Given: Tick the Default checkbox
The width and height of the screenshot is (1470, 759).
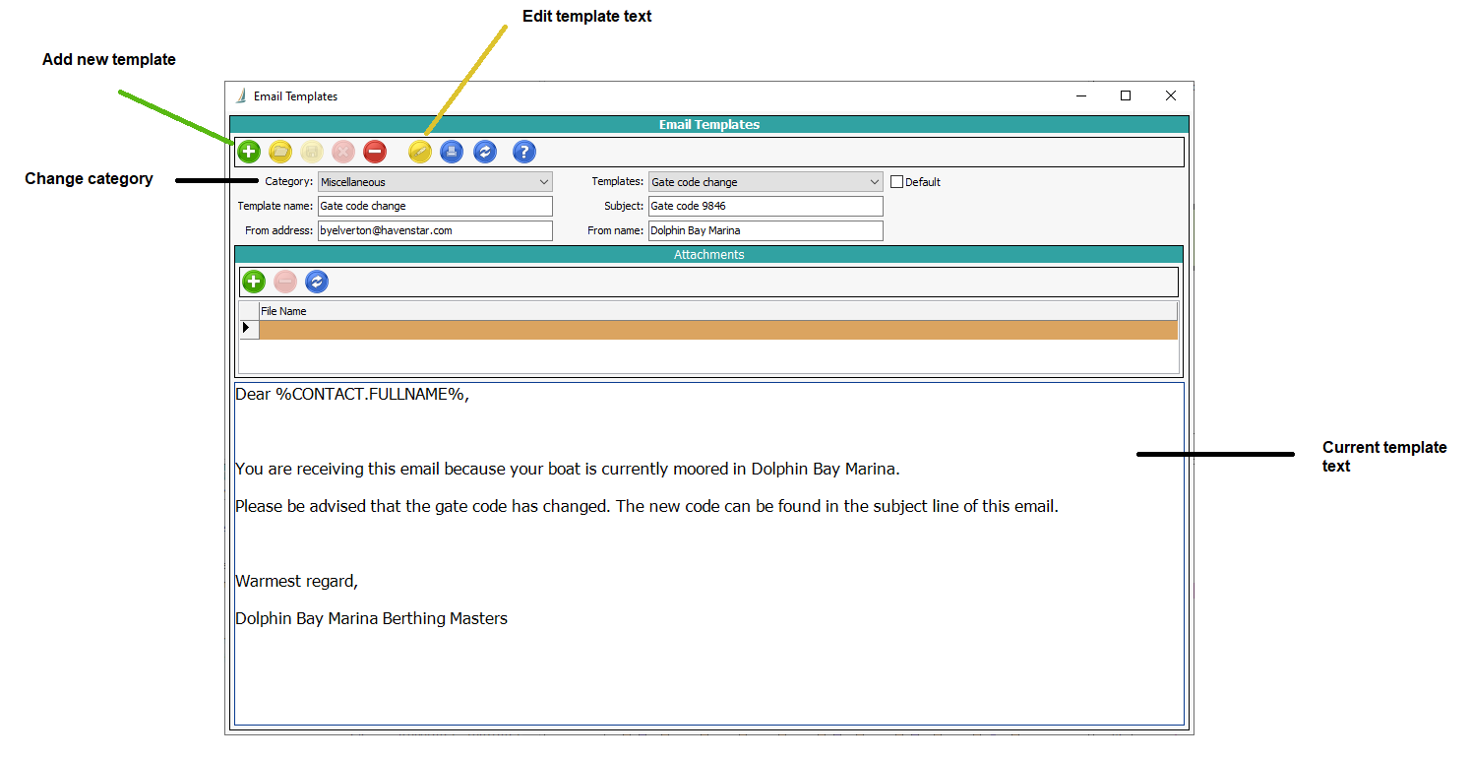Looking at the screenshot, I should coord(896,182).
